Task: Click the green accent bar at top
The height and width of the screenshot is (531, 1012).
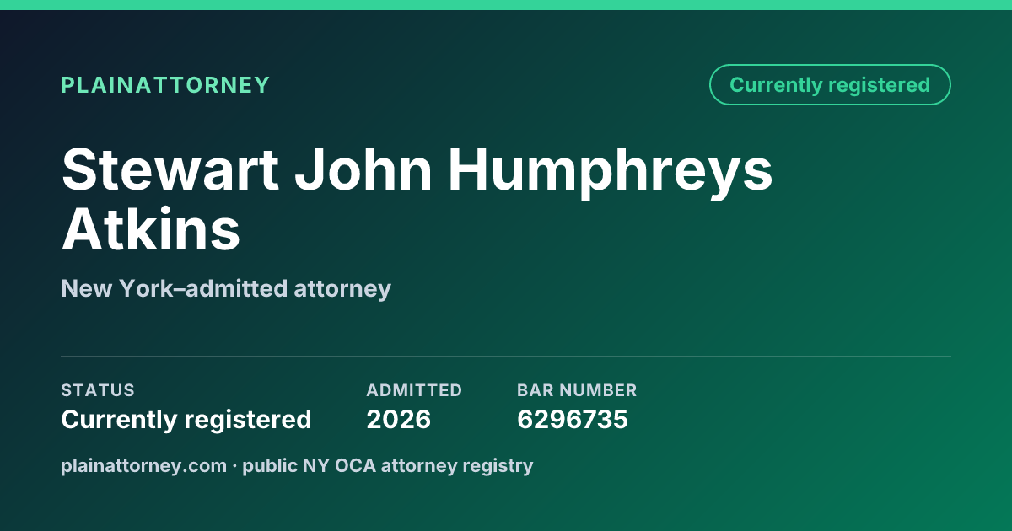Action: tap(506, 5)
